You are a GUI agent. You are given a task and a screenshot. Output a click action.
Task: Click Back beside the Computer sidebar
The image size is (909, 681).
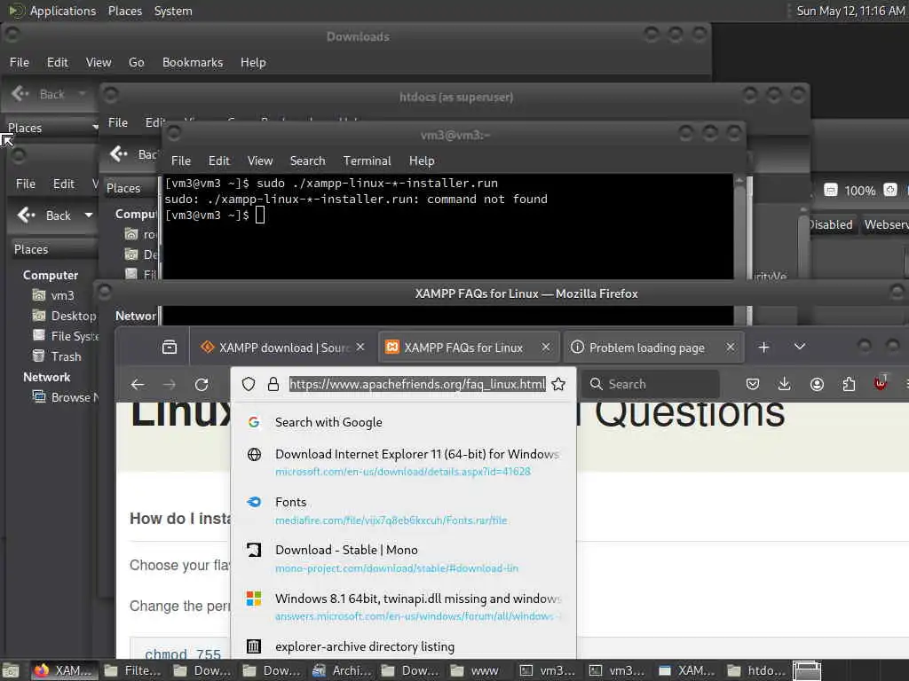click(x=43, y=215)
